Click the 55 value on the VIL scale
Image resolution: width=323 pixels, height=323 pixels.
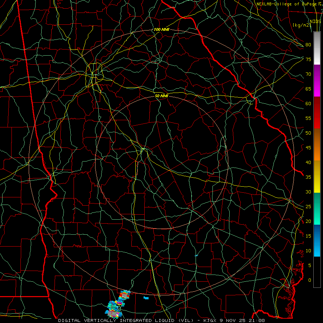[308, 118]
